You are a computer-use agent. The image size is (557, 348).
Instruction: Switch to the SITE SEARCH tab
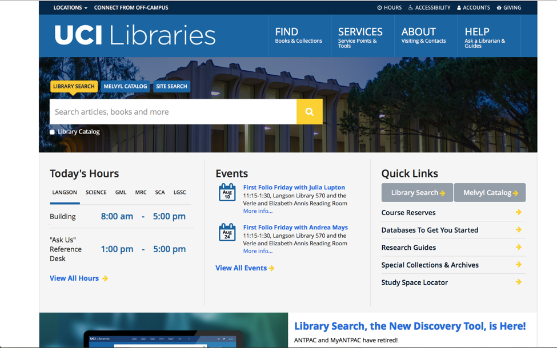click(x=171, y=86)
